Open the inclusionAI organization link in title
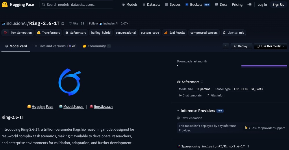The height and width of the screenshot is (150, 289). (16, 23)
